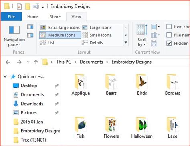The width and height of the screenshot is (190, 146).
Task: Switch to the Share tab
Action: 55,17
